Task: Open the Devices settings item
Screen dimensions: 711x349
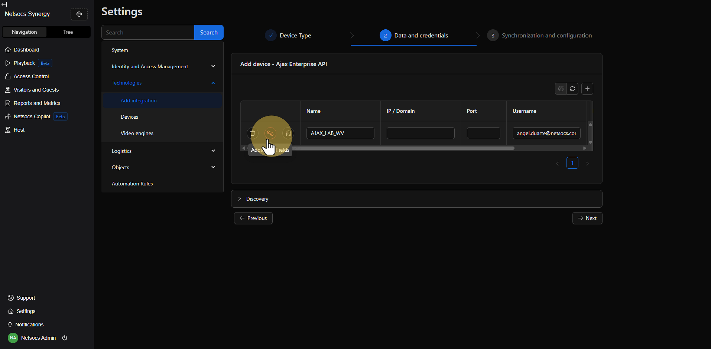Action: (x=129, y=117)
